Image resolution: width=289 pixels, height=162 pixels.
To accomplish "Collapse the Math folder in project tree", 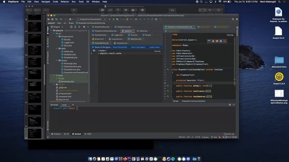I will [57, 49].
